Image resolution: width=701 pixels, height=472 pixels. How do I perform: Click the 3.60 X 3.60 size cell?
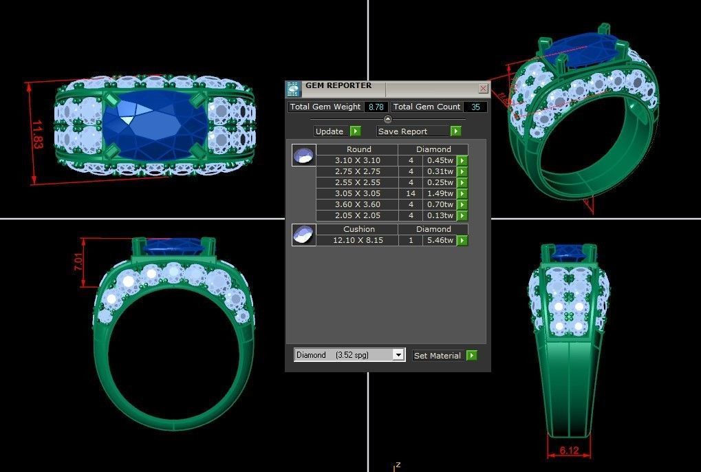358,205
